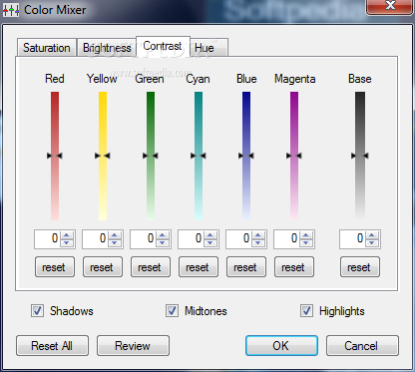Reset the Yellow channel value
The width and height of the screenshot is (415, 372).
point(103,267)
